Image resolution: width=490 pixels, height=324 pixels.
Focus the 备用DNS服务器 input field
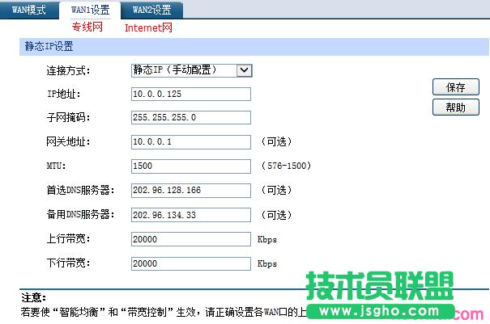pos(190,215)
